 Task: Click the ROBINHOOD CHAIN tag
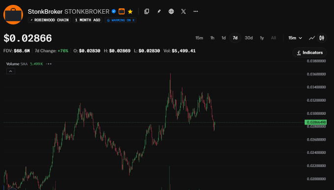point(50,20)
